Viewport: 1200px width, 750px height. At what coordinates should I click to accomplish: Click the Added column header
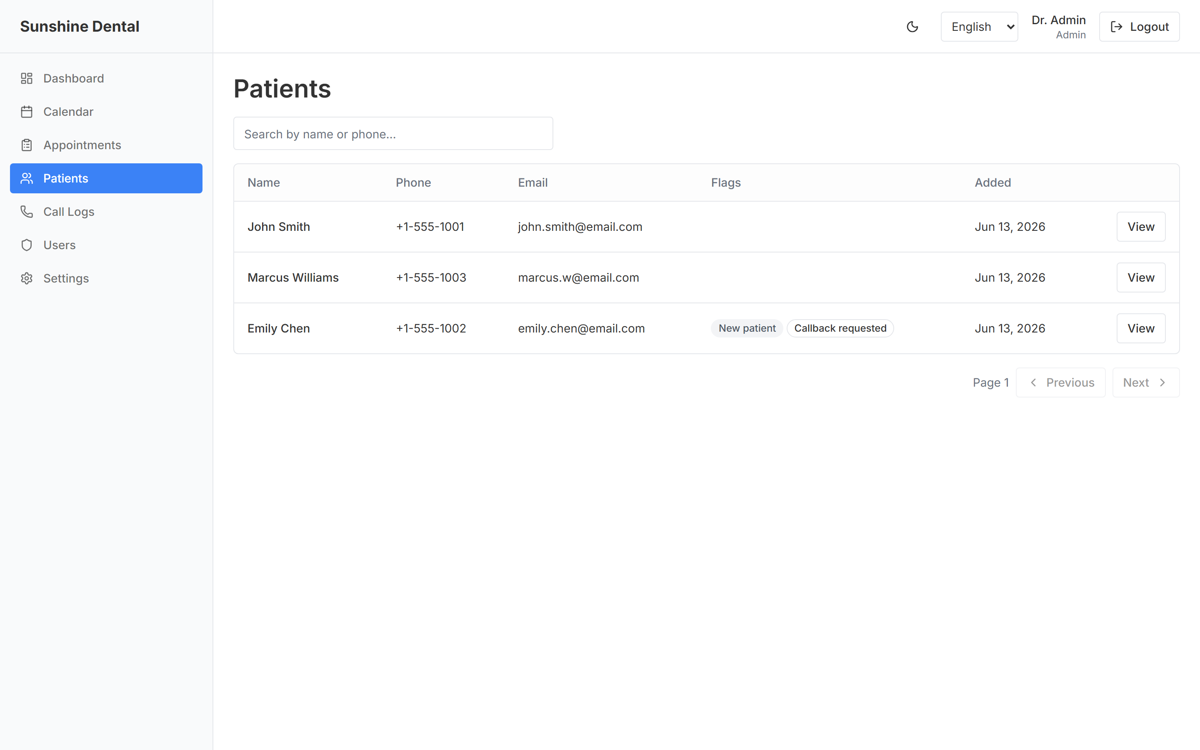993,182
